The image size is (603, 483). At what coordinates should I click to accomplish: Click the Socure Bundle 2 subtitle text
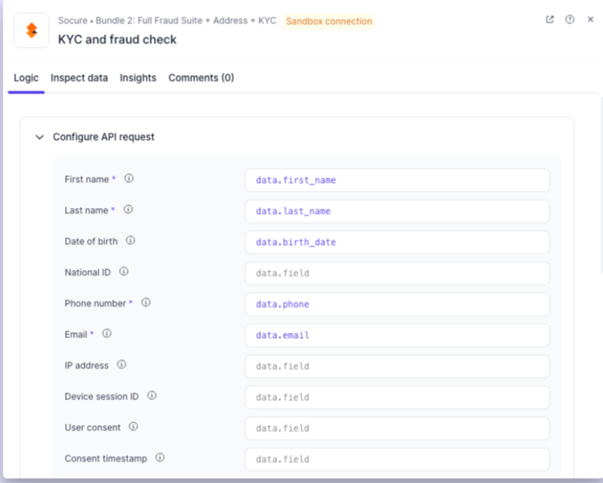tap(167, 21)
